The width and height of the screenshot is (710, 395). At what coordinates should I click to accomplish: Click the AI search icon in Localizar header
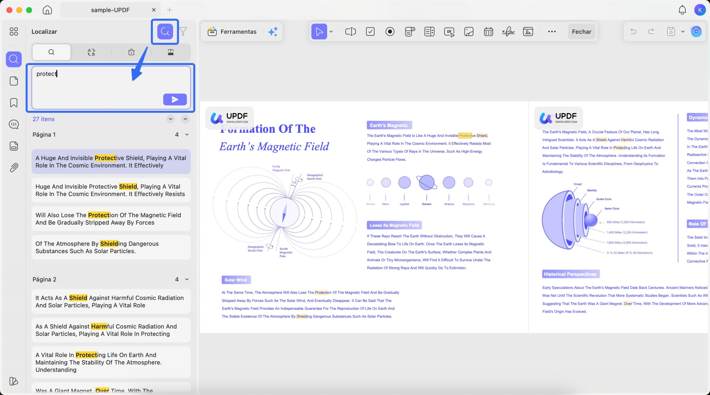tap(165, 32)
